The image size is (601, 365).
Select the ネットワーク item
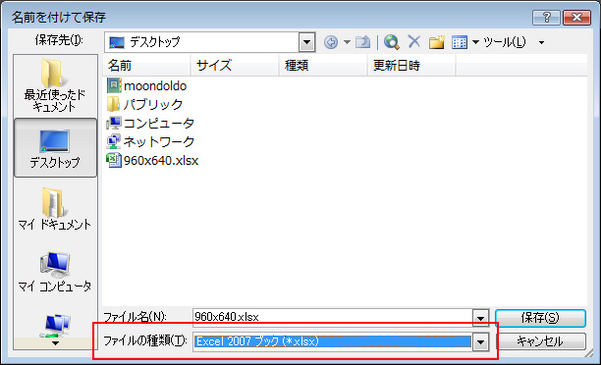pos(150,141)
